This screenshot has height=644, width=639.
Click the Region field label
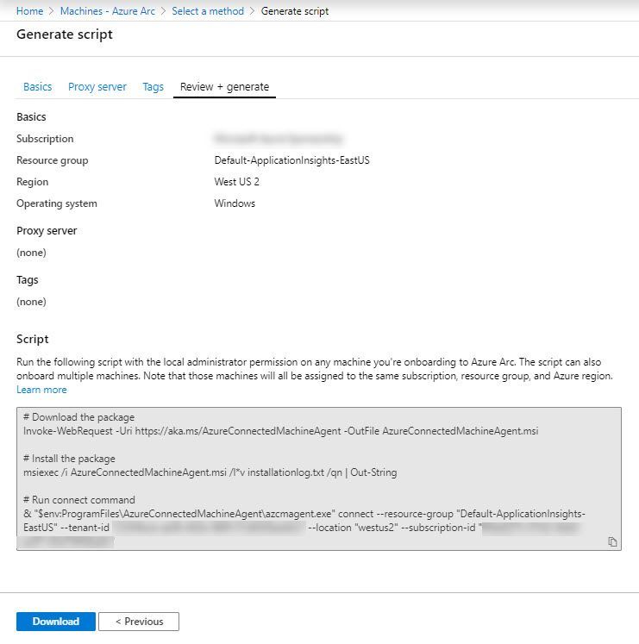[32, 182]
